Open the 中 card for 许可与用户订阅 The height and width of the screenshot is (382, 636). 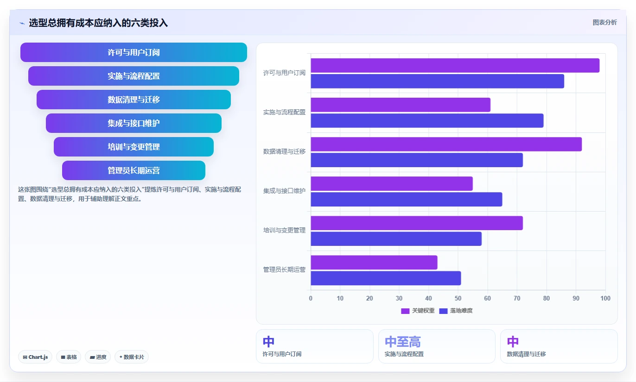314,346
